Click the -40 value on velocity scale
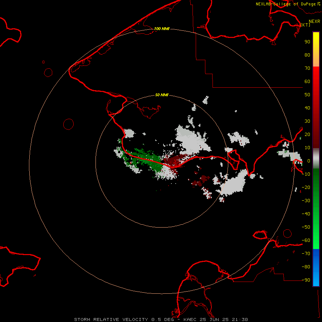This screenshot has height=322, width=322. 306,214
